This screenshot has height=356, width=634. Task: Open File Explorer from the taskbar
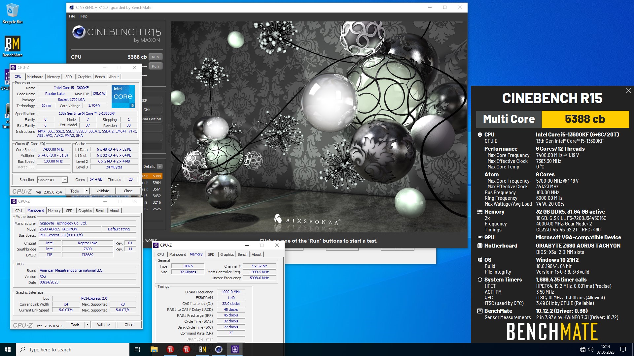tap(154, 349)
